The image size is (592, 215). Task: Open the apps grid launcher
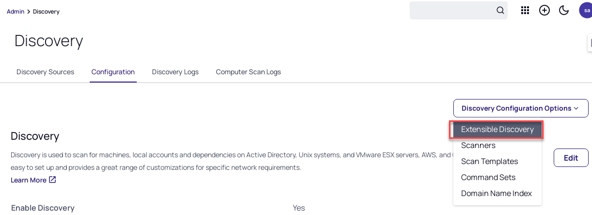click(525, 10)
